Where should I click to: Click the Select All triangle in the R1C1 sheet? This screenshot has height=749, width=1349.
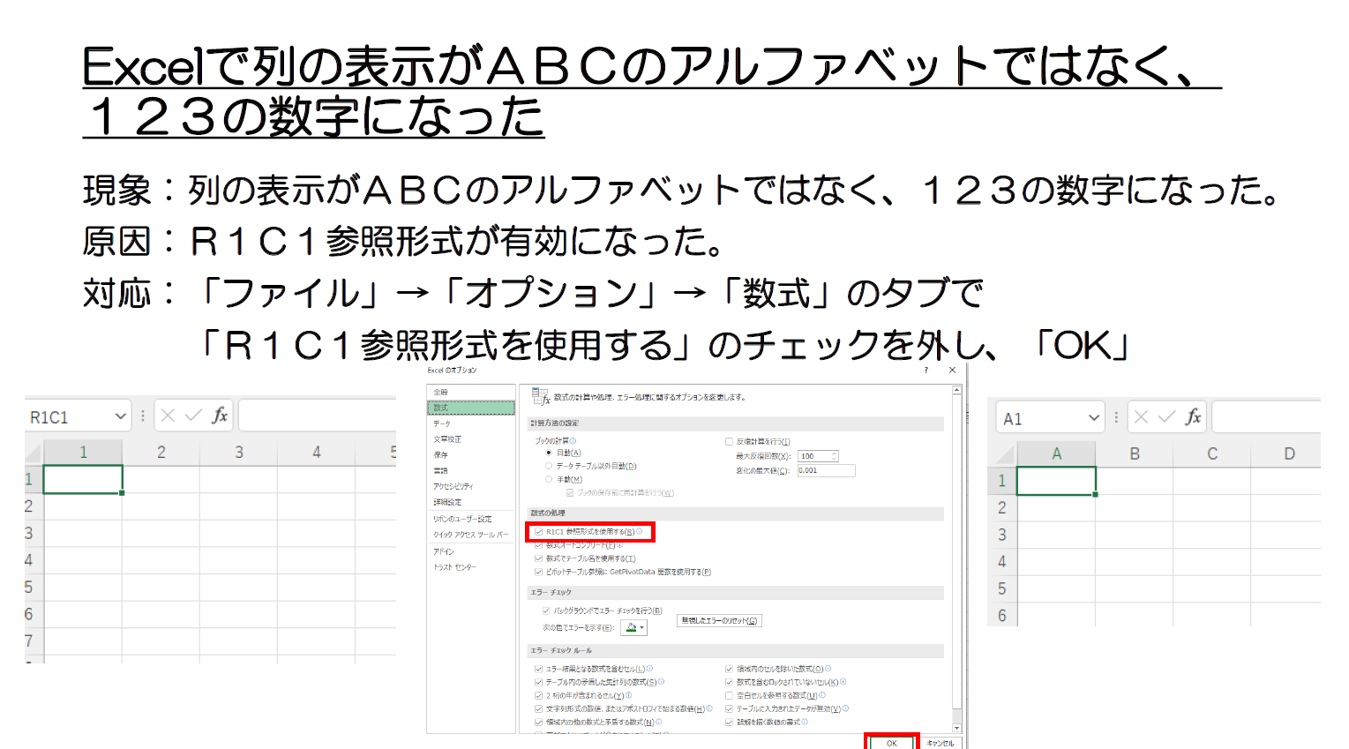34,453
